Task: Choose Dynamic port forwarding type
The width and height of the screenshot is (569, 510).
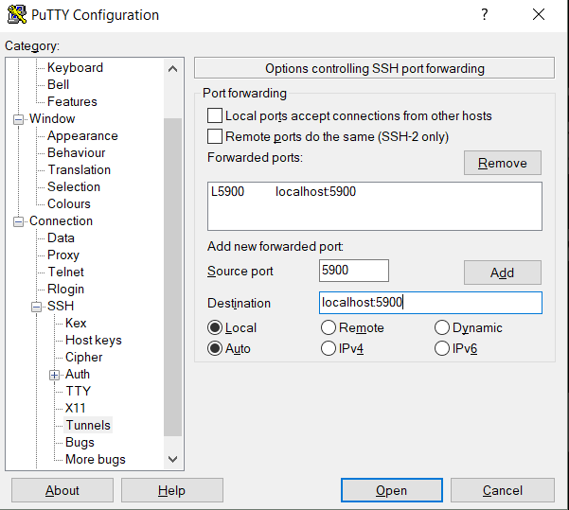Action: pos(442,327)
